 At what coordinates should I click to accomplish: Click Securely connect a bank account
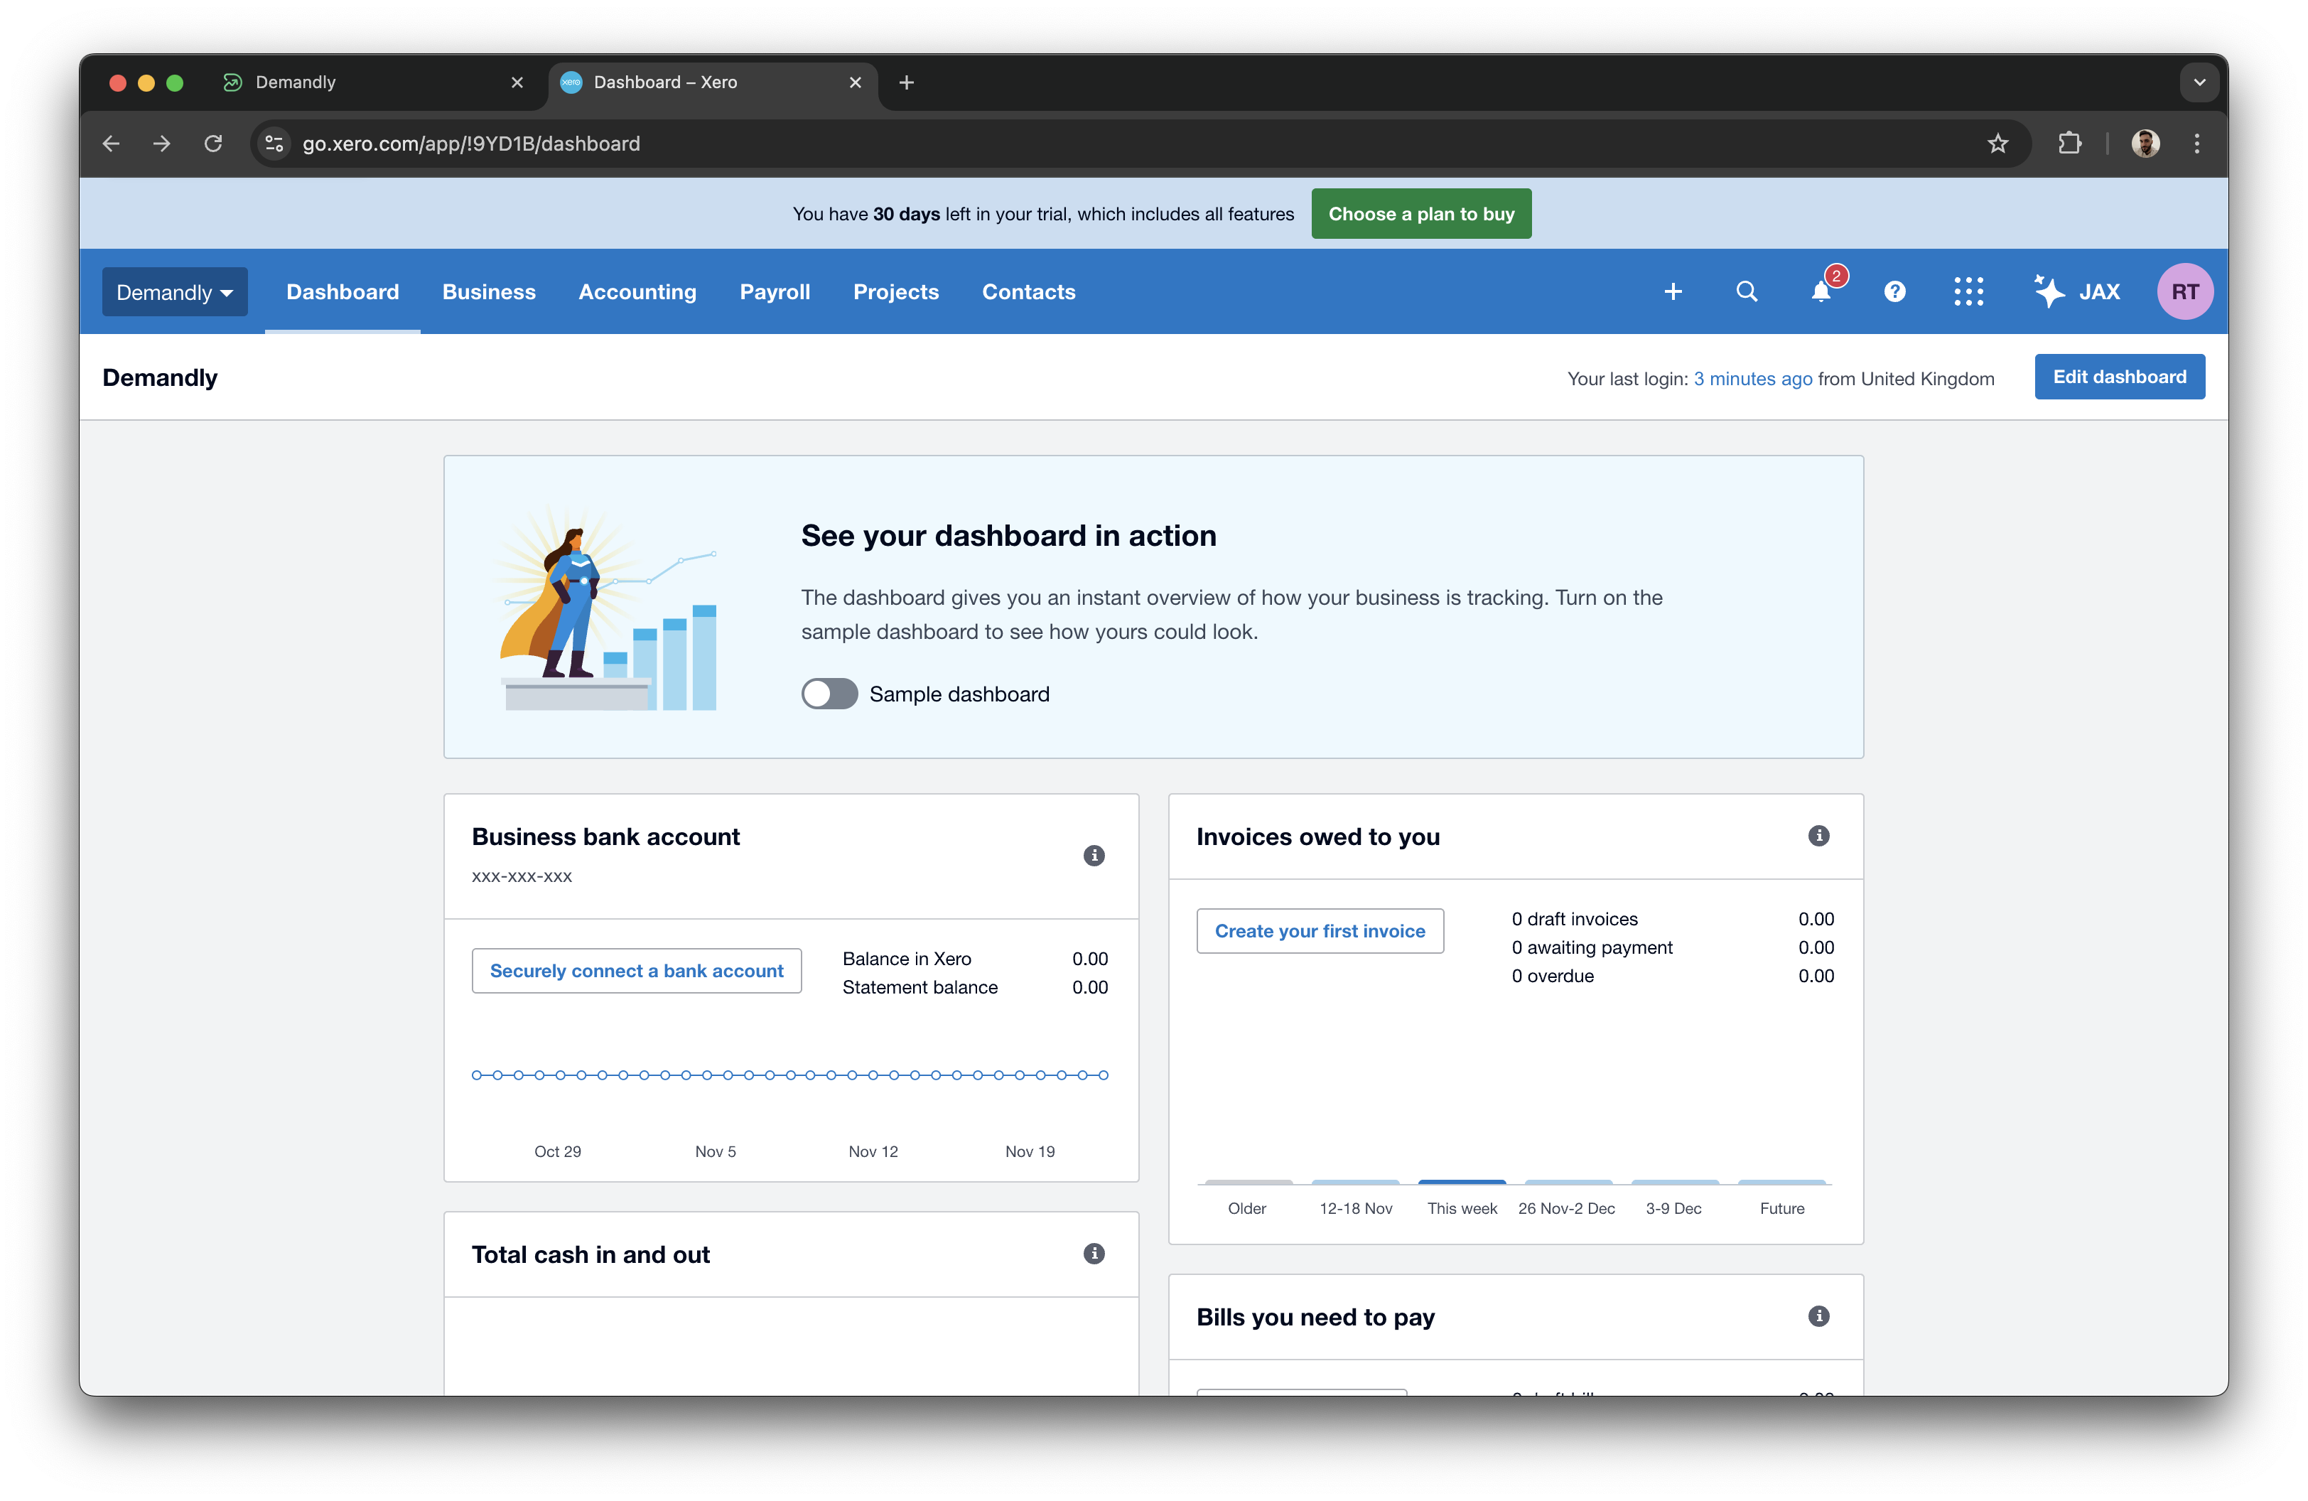pos(636,969)
